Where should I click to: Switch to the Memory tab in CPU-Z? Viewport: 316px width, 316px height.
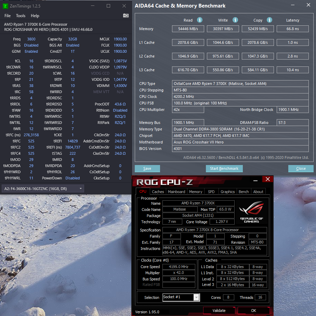coord(196,192)
